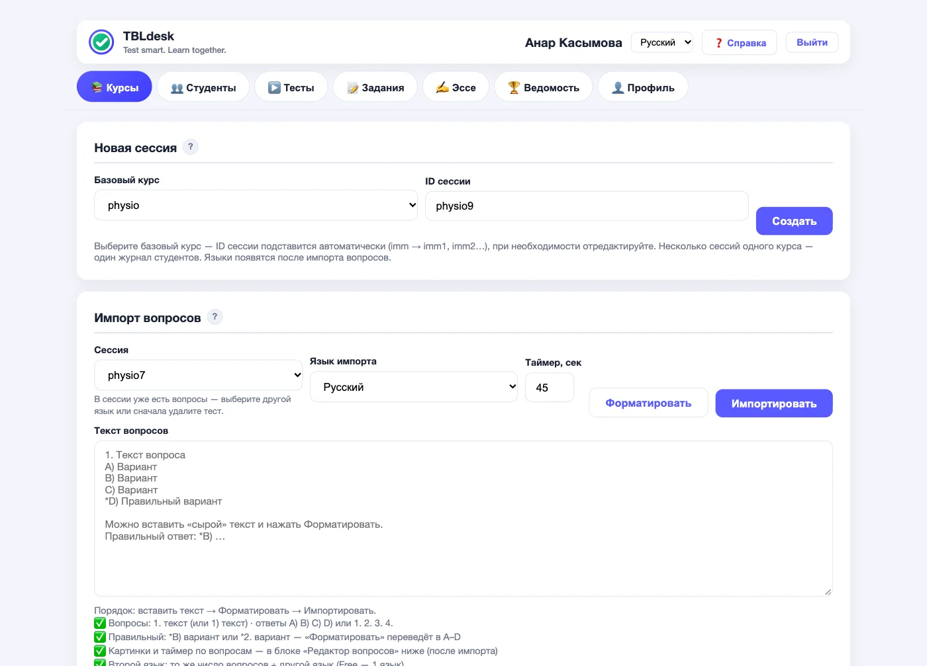Open the Ведомость tab

(x=544, y=87)
